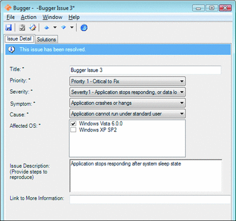This screenshot has height=221, width=236.
Task: Check the Windows XP SP2 checkbox
Action: tap(73, 130)
